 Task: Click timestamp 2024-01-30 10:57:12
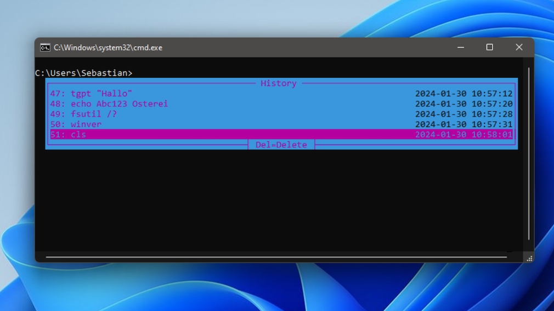pos(463,94)
